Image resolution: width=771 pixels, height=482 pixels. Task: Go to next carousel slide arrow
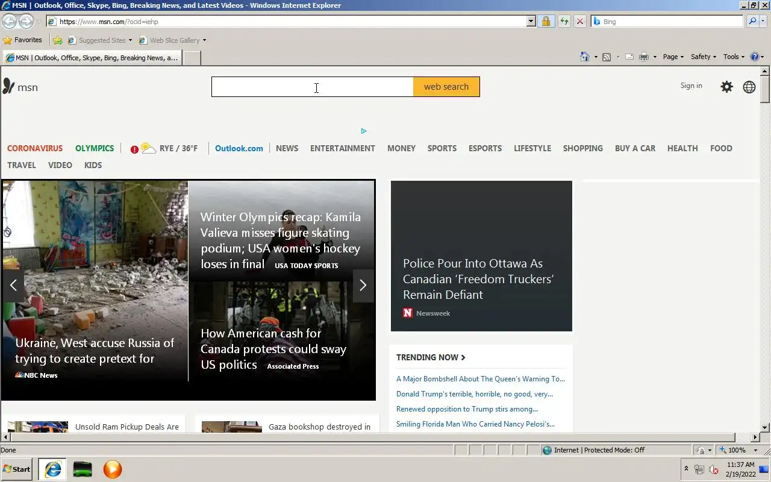point(363,286)
